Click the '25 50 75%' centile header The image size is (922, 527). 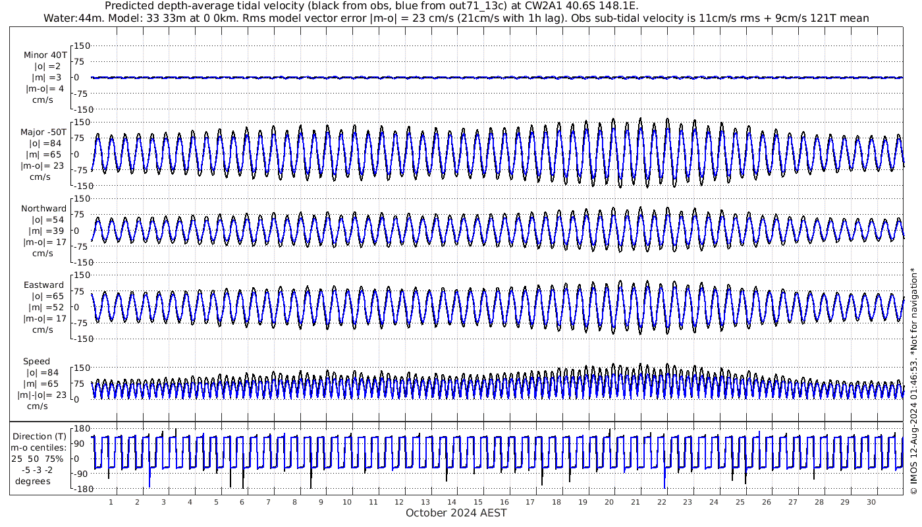38,458
